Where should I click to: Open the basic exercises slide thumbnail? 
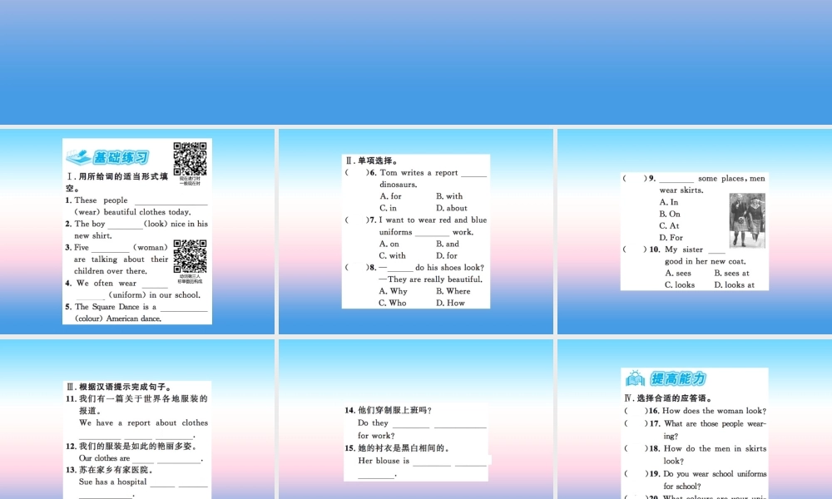point(137,231)
